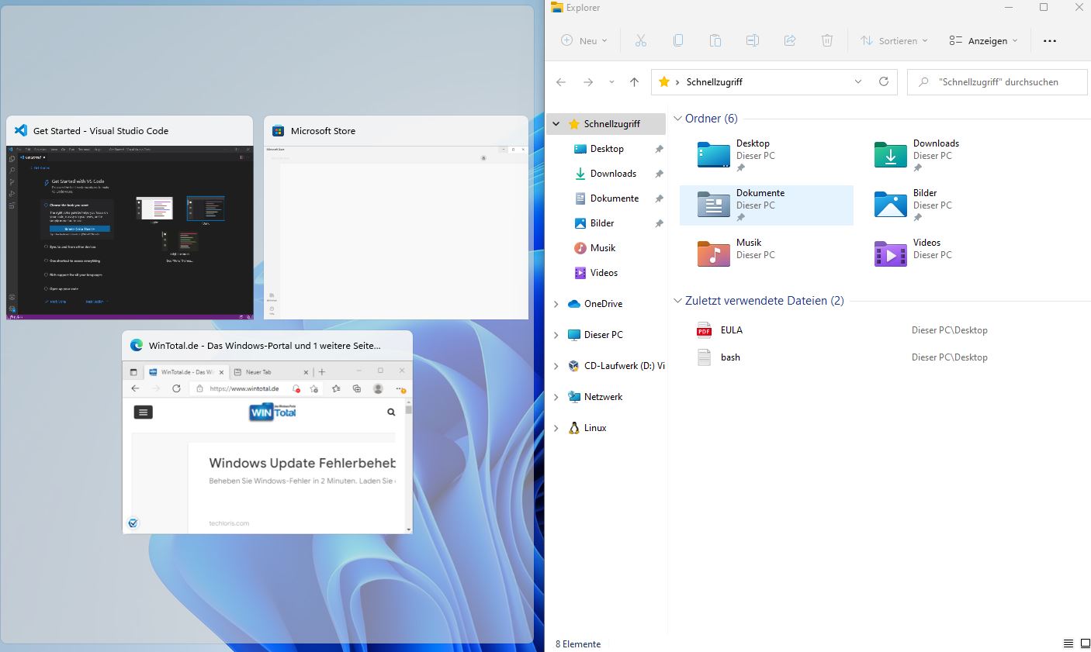
Task: Switch to details list view in status bar
Action: tap(1068, 643)
